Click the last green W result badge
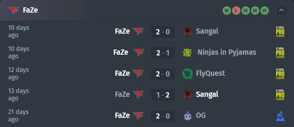Image resolution: width=294 pixels, height=127 pixels. (264, 11)
